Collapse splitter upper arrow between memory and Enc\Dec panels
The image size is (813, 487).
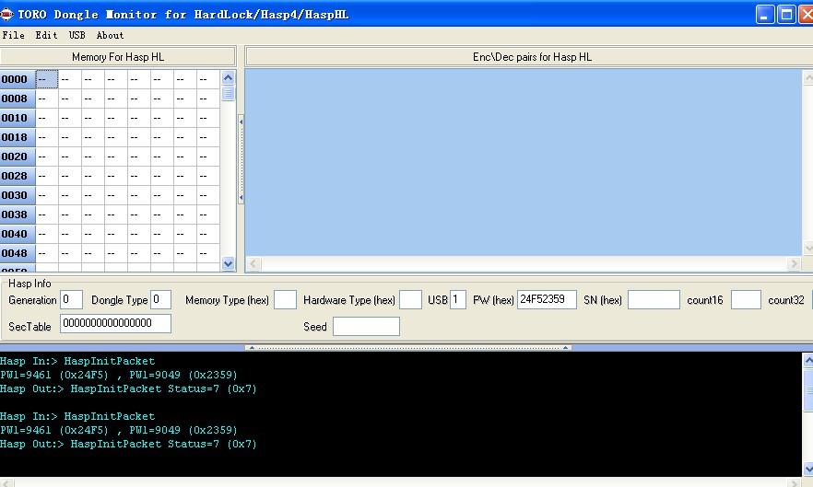pyautogui.click(x=242, y=122)
